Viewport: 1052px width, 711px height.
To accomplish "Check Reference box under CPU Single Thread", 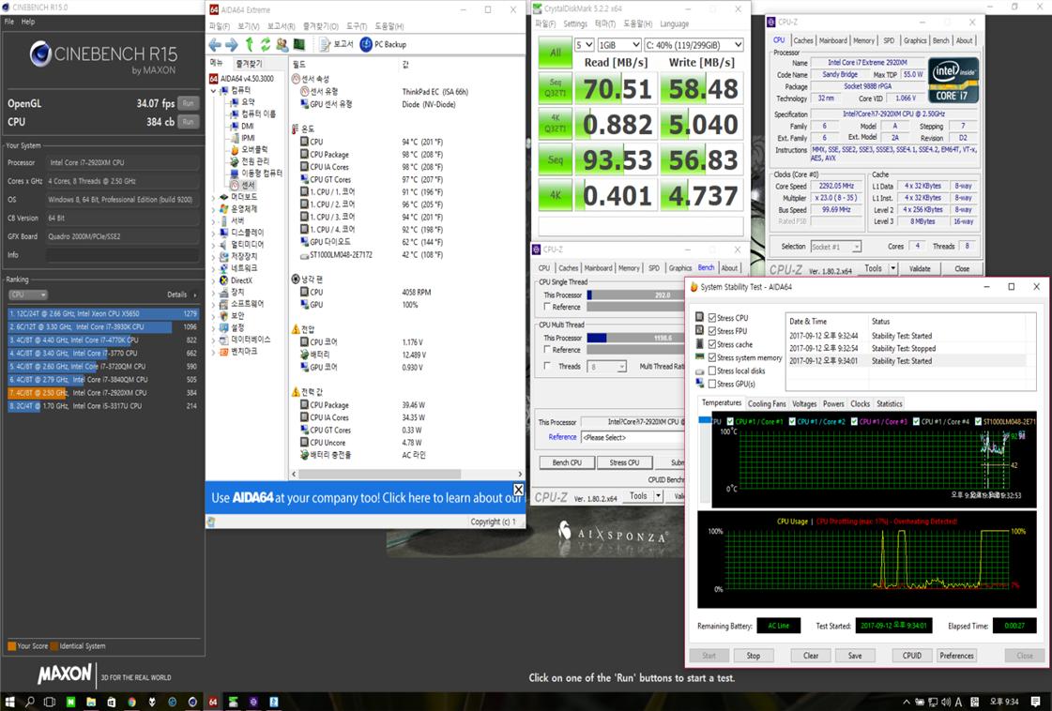I will click(547, 307).
